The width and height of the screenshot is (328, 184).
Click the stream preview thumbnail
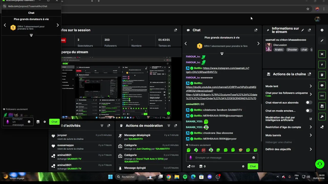116,88
